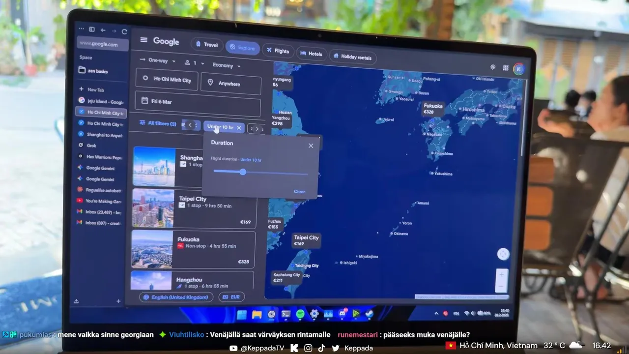Open Spotify from the taskbar
The image size is (629, 354).
[x=300, y=314]
